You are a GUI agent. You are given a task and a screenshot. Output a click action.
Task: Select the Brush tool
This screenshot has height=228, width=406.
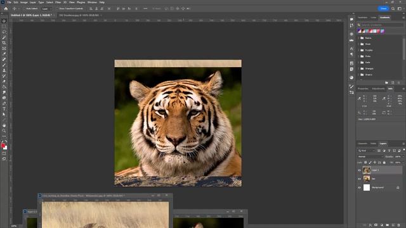(4, 65)
